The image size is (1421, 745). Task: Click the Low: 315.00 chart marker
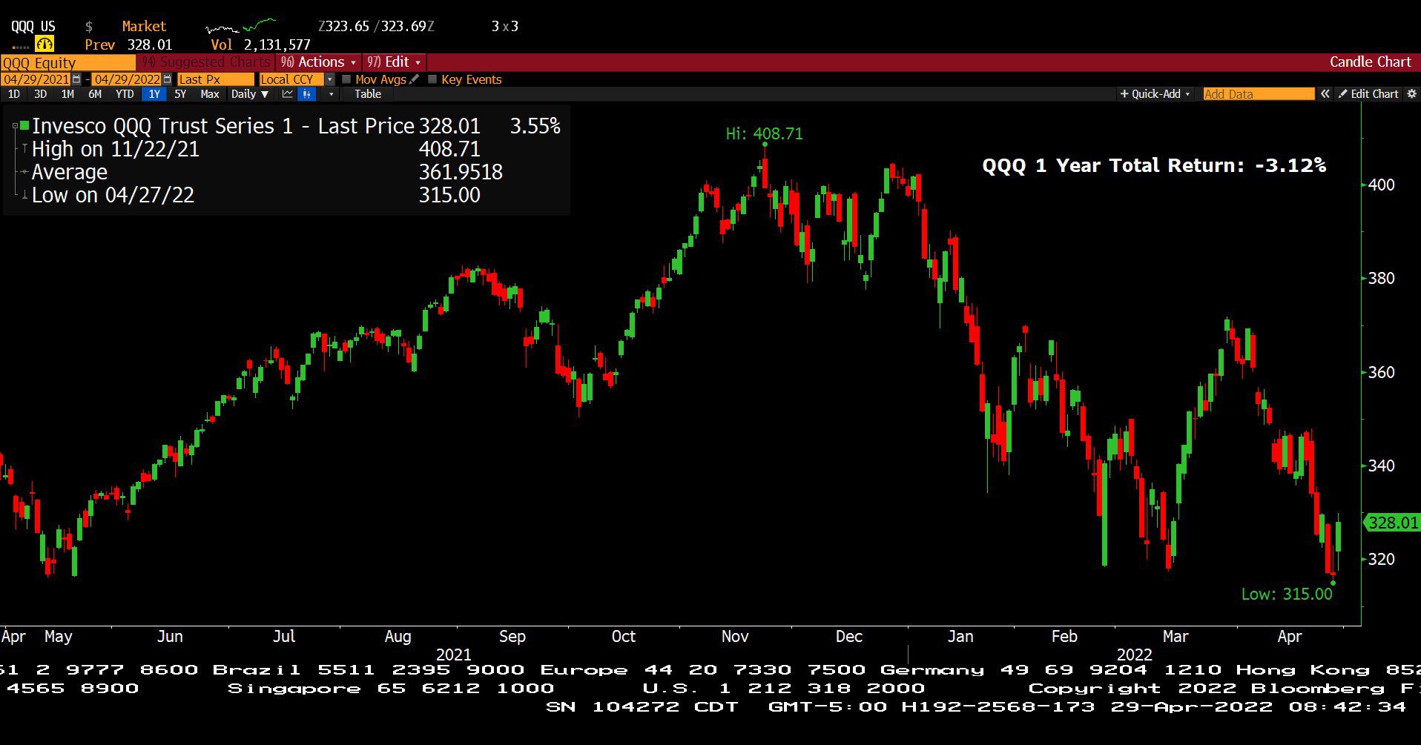click(1287, 594)
